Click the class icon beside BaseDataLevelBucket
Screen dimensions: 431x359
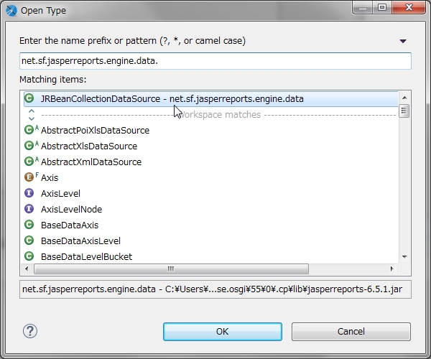tap(29, 256)
